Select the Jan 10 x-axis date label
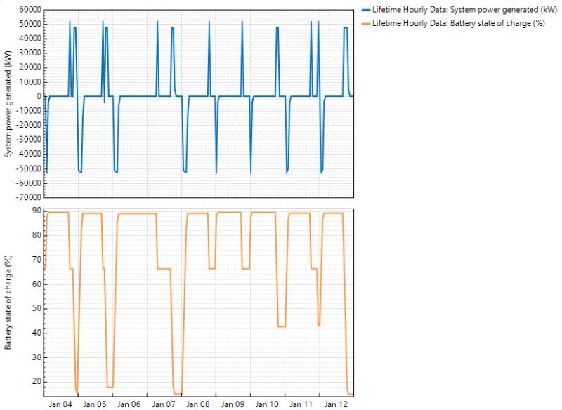This screenshot has width=562, height=410. click(x=268, y=404)
